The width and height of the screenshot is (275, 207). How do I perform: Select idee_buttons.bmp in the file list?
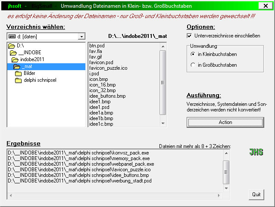point(107,96)
